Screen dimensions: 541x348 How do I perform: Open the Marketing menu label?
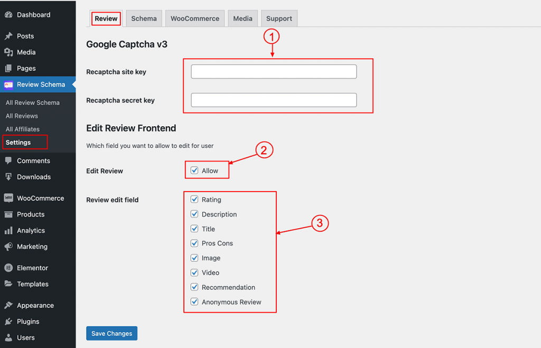pos(32,247)
